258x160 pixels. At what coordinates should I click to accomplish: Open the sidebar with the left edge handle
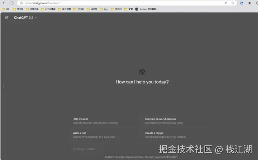tap(3, 86)
